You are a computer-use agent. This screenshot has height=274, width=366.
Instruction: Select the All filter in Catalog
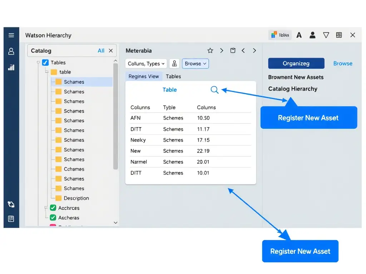point(101,51)
